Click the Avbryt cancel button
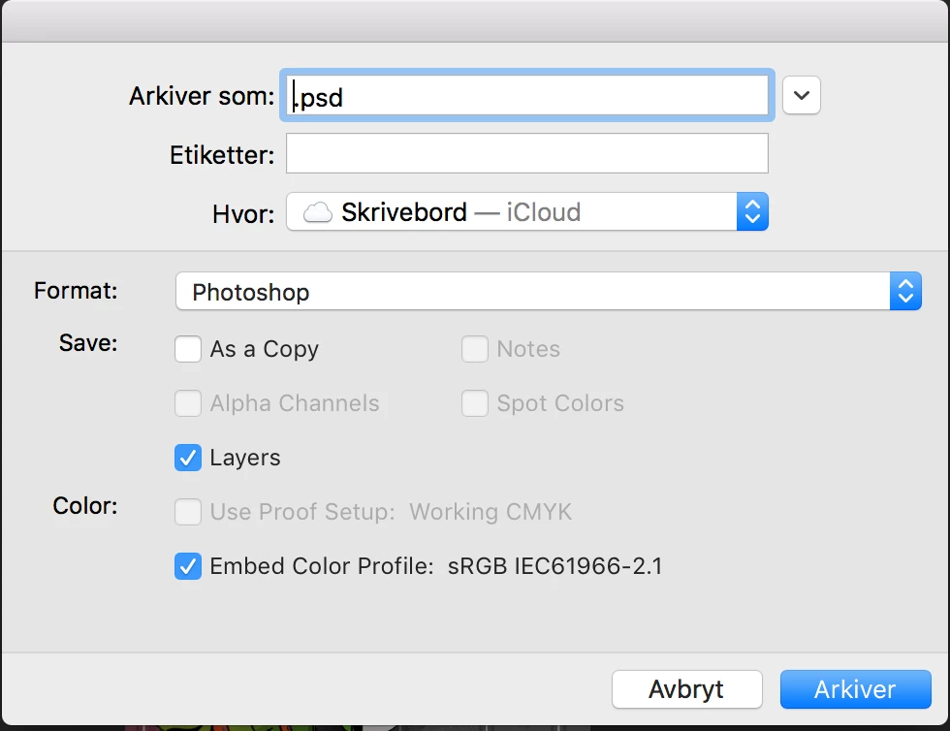 [686, 689]
